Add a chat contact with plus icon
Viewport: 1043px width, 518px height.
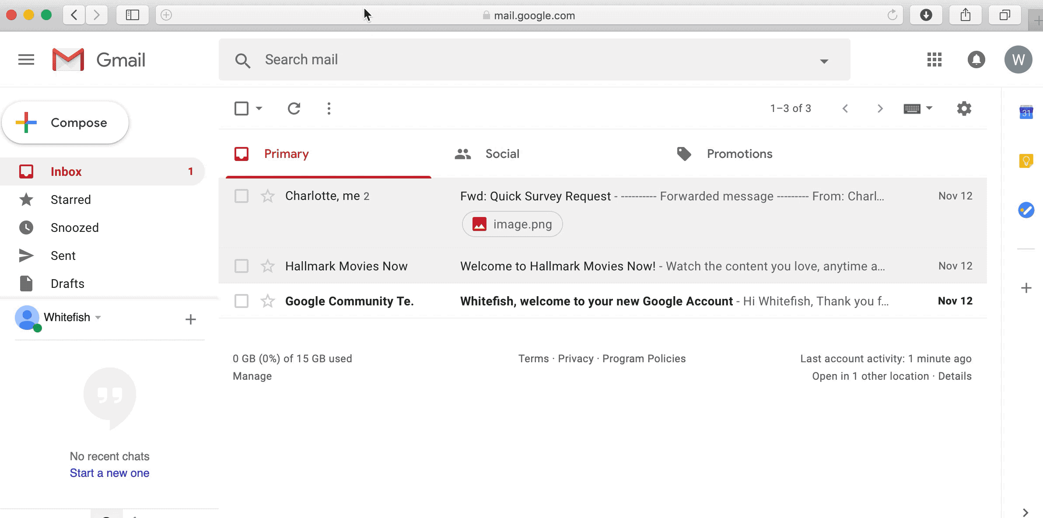click(190, 319)
